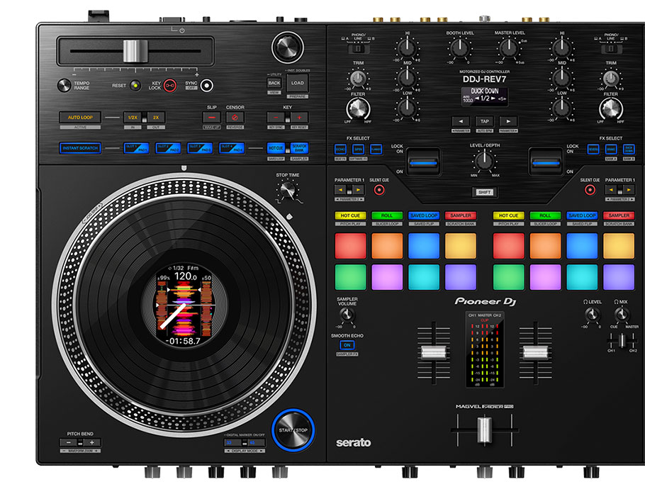The width and height of the screenshot is (645, 489).
Task: Click the Pitch Bend plus button
Action: pos(91,443)
